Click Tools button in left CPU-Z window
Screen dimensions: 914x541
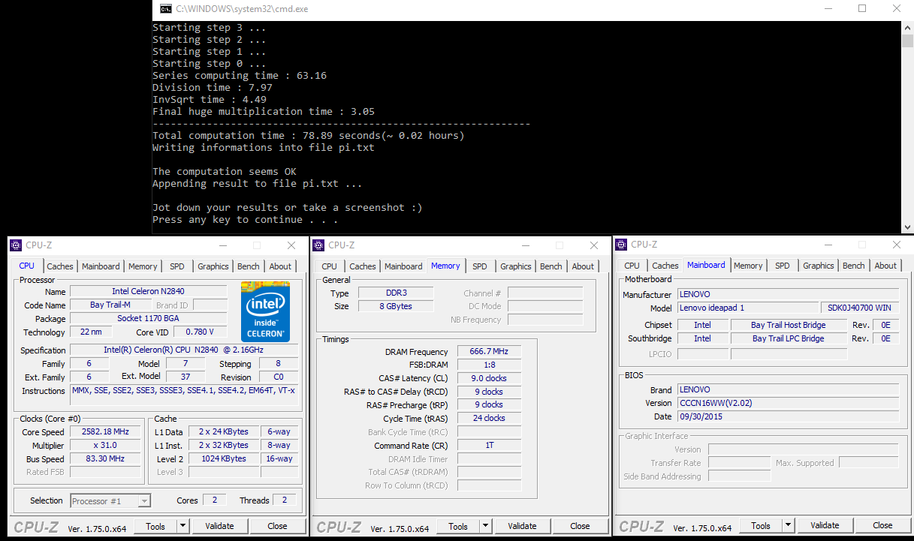[155, 526]
